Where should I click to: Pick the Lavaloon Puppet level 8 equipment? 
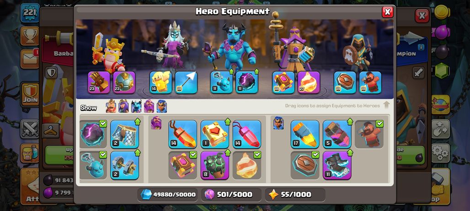214,165
